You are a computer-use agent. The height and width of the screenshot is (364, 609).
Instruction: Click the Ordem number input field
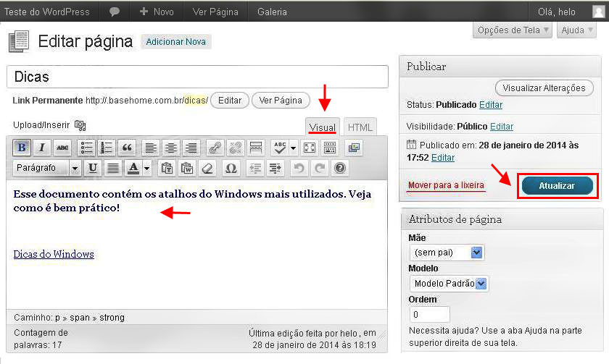pyautogui.click(x=430, y=315)
